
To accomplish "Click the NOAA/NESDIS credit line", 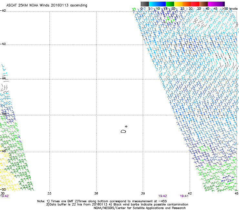I will click(x=140, y=208).
